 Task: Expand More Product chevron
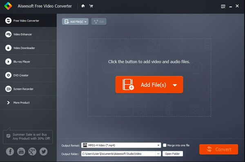coord(8,103)
